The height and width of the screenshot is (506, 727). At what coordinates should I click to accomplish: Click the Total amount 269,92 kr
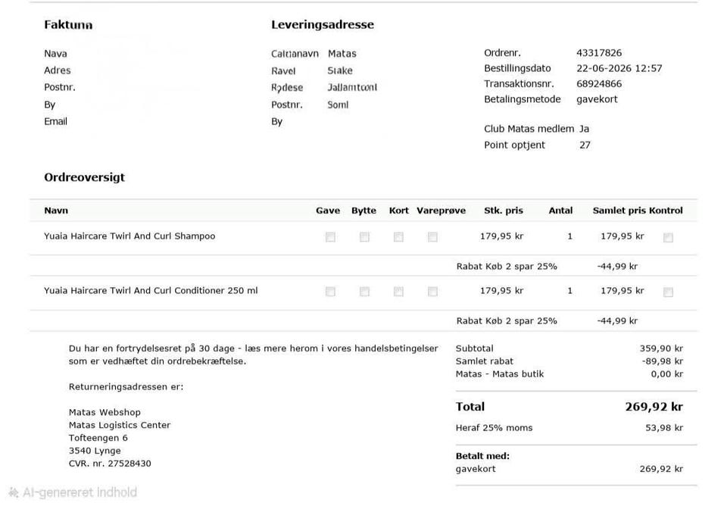(x=654, y=407)
